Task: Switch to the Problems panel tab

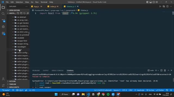Action: pyautogui.click(x=36, y=71)
